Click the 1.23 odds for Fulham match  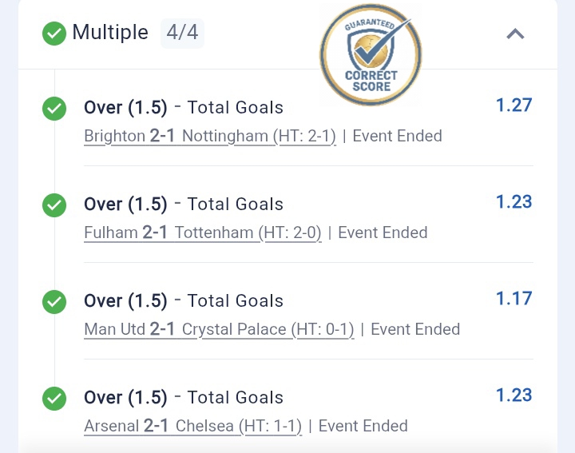[x=514, y=201]
